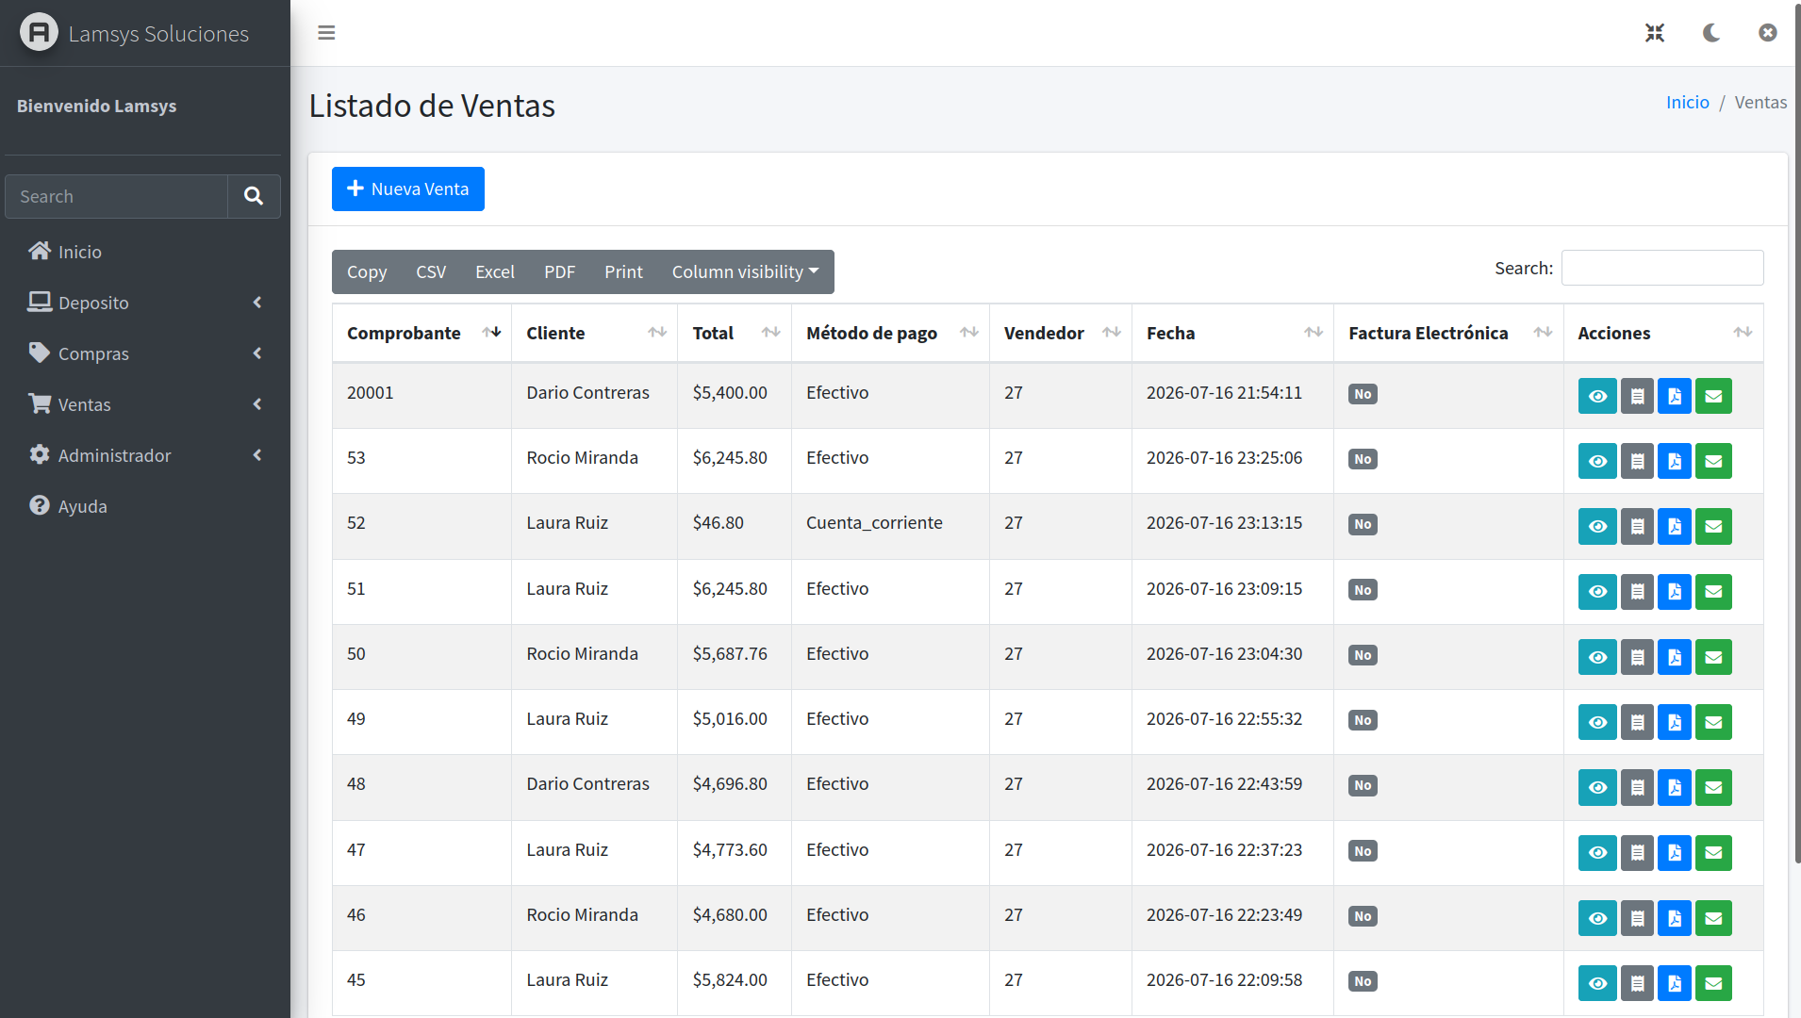Download PDF for sale 49
The width and height of the screenshot is (1801, 1018).
pos(1675,722)
